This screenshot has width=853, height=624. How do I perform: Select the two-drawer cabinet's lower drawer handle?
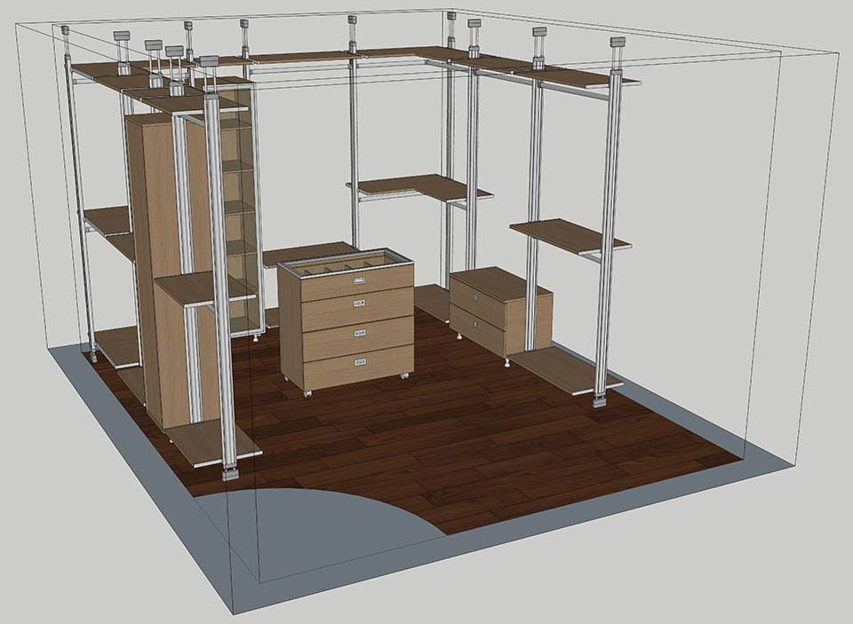[x=475, y=324]
